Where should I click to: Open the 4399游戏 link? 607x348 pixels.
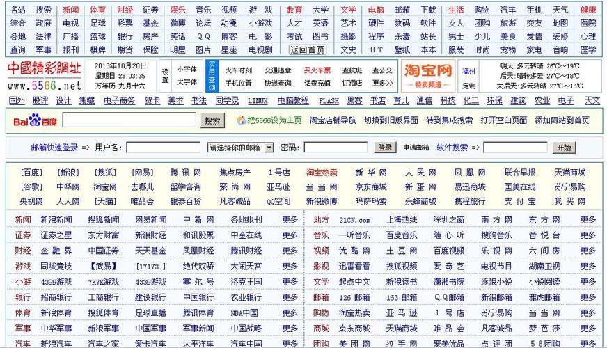click(x=56, y=282)
